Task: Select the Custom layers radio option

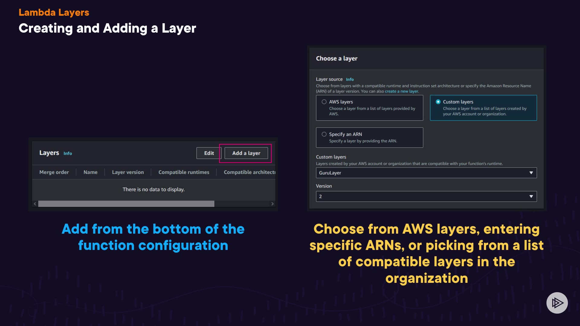Action: click(x=438, y=102)
